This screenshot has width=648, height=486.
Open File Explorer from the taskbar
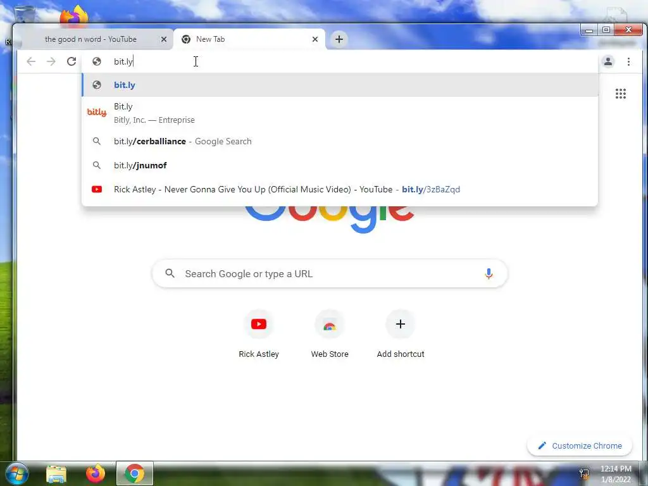[x=56, y=474]
